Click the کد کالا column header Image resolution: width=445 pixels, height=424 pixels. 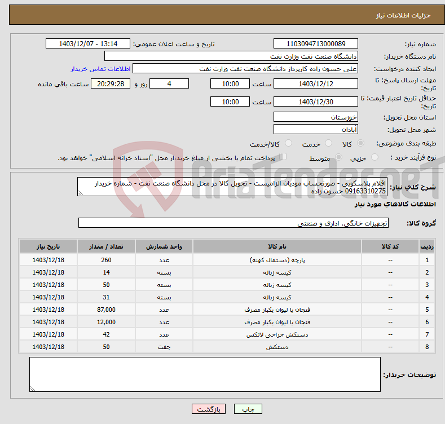(390, 246)
